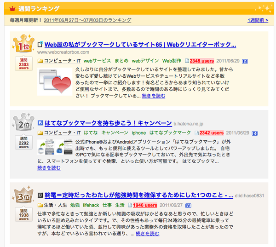Select the まとめ tag
The width and height of the screenshot is (276, 247).
pos(121,61)
